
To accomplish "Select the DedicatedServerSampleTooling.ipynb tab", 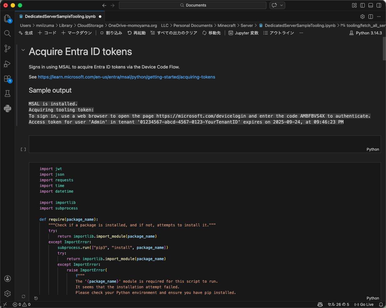I will (x=60, y=17).
